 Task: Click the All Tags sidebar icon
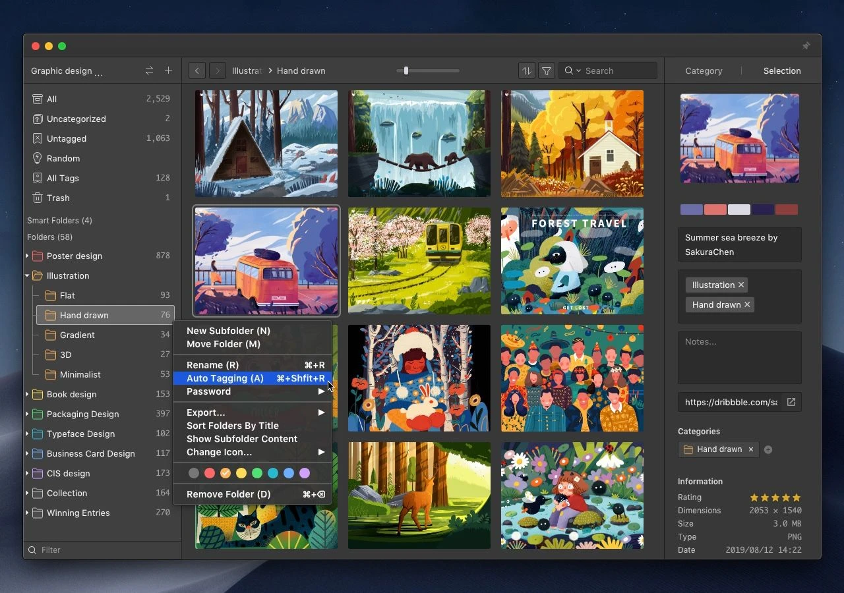click(36, 178)
